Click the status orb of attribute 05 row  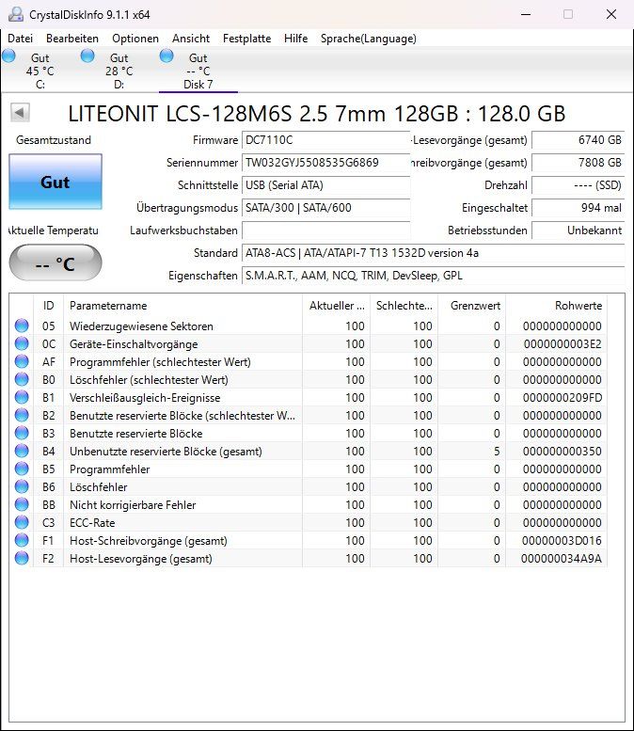click(x=22, y=326)
